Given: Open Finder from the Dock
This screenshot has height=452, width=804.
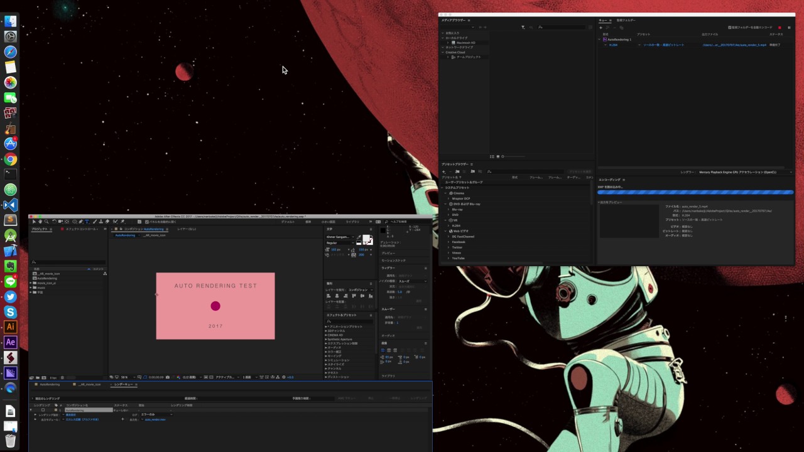Looking at the screenshot, I should (10, 21).
